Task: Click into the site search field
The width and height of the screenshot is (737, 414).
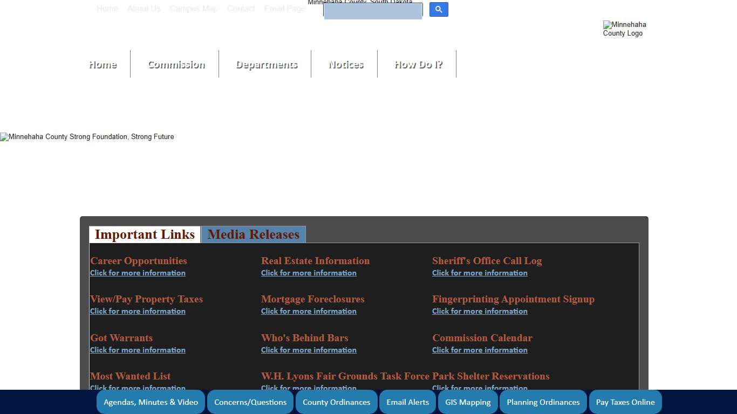Action: pyautogui.click(x=373, y=11)
